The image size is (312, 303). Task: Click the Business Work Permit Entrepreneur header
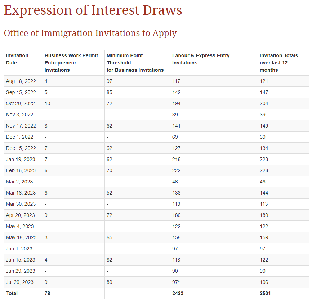[x=71, y=63]
